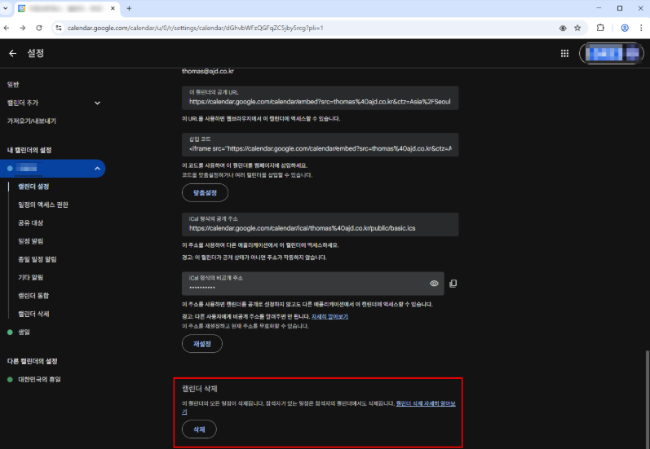The height and width of the screenshot is (449, 650).
Task: Open Chrome's three-dot menu
Action: pos(640,28)
